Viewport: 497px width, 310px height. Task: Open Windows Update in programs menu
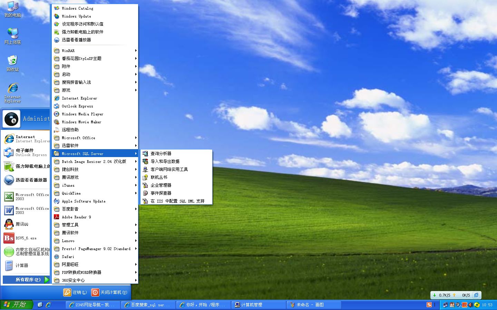click(x=95, y=16)
